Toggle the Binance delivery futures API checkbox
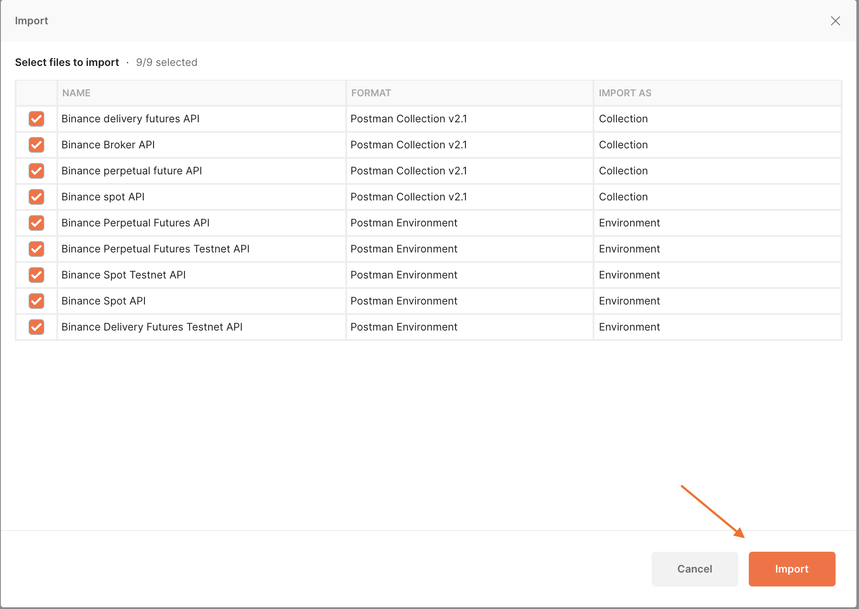 [36, 119]
